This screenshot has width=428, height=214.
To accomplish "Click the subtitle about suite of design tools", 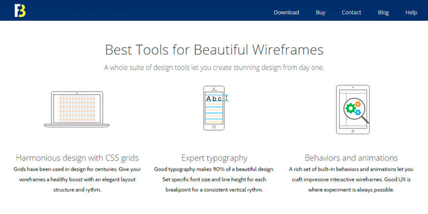I will pyautogui.click(x=214, y=68).
